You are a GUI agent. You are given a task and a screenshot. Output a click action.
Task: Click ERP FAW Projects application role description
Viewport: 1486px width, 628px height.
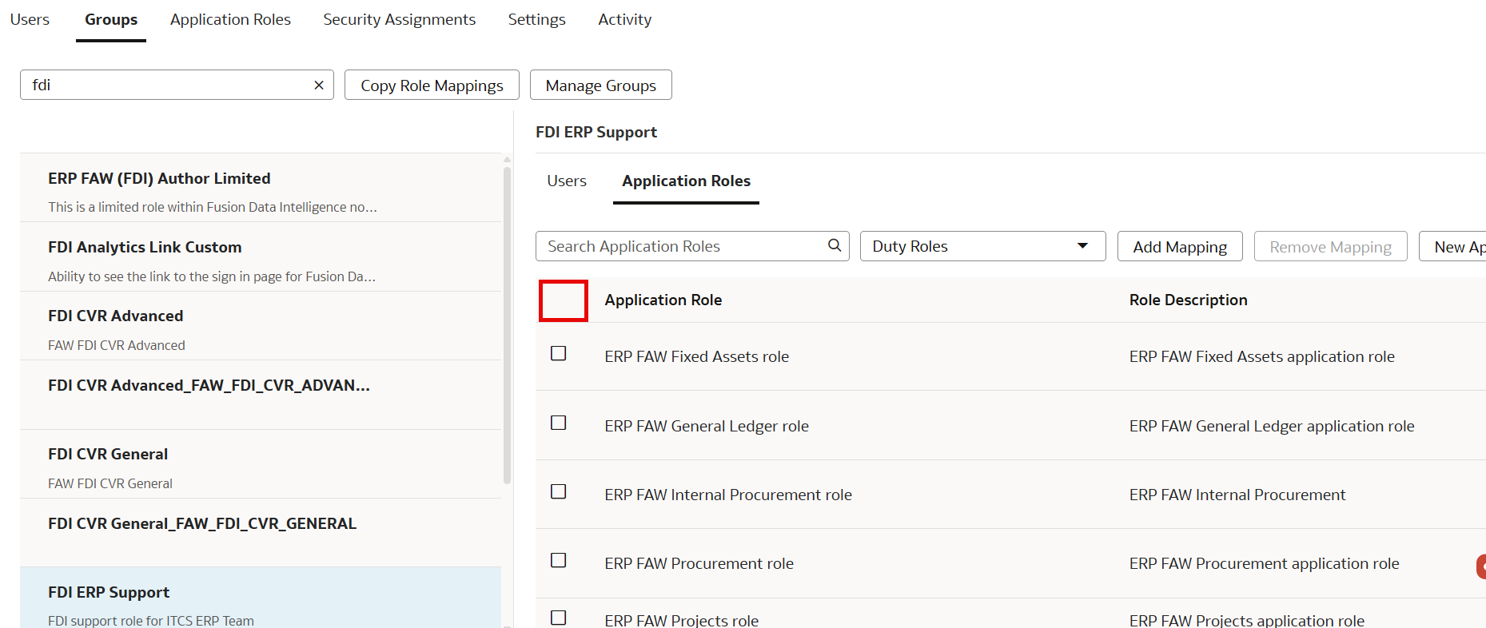[x=1246, y=620]
